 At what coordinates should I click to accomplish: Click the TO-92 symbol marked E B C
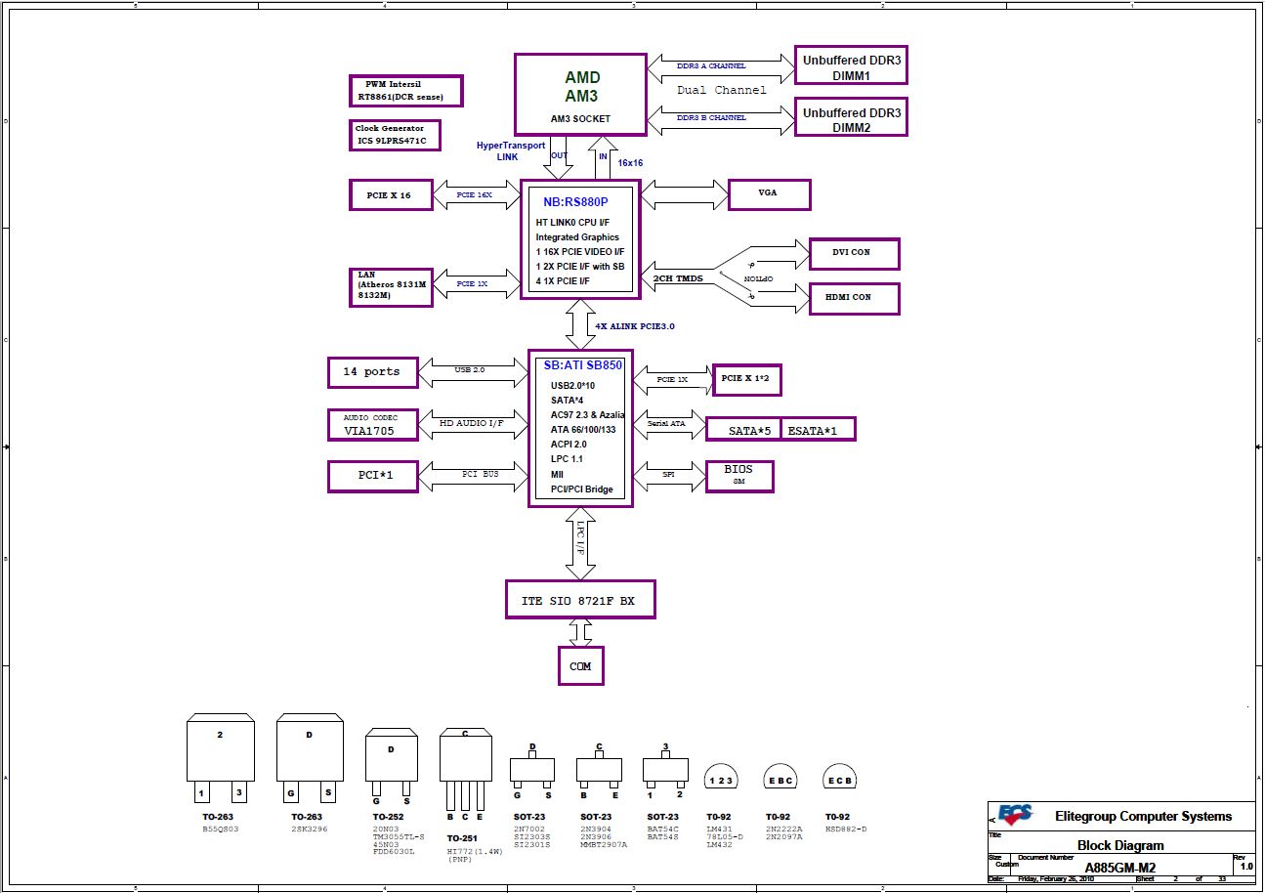780,777
